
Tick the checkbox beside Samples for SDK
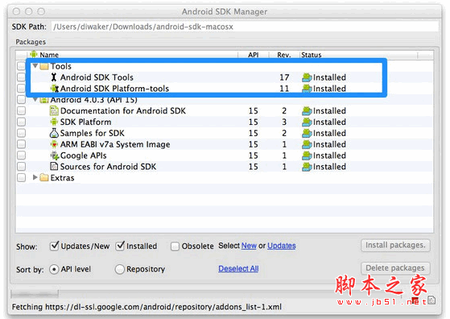[21, 133]
